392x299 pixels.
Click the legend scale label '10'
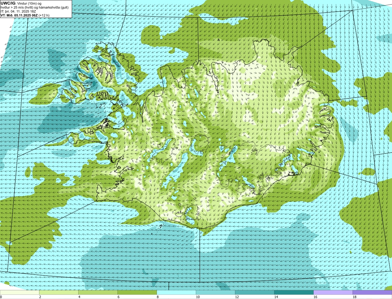(198, 297)
